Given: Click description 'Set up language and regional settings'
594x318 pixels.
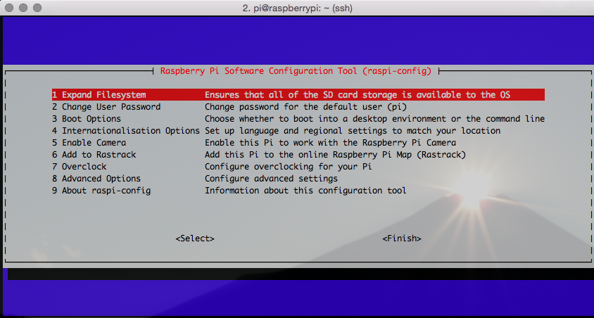Looking at the screenshot, I should [296, 131].
